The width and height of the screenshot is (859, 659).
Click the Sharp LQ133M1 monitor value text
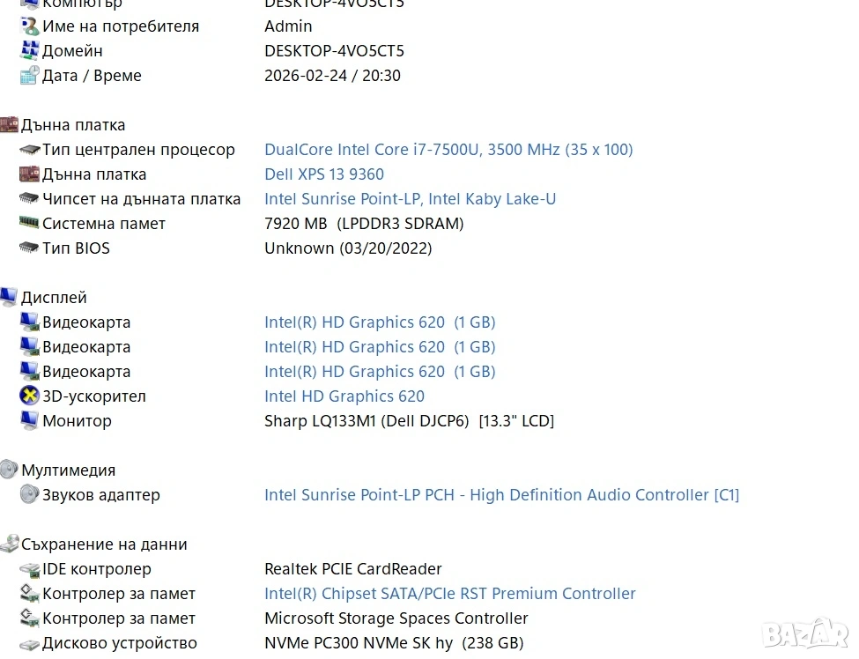coord(409,421)
